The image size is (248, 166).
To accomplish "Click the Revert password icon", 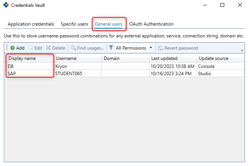I will 161,48.
